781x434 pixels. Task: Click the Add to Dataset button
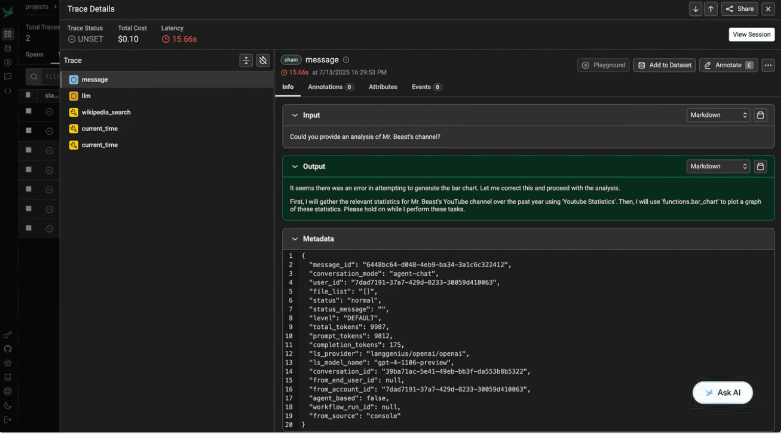pyautogui.click(x=664, y=65)
